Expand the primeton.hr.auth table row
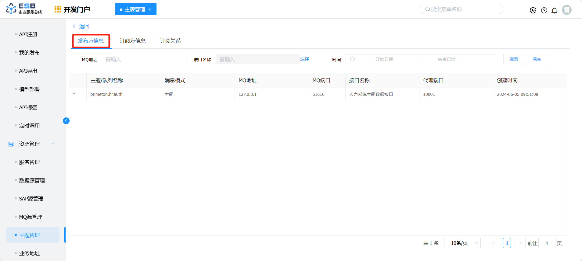Image resolution: width=582 pixels, height=261 pixels. click(74, 94)
